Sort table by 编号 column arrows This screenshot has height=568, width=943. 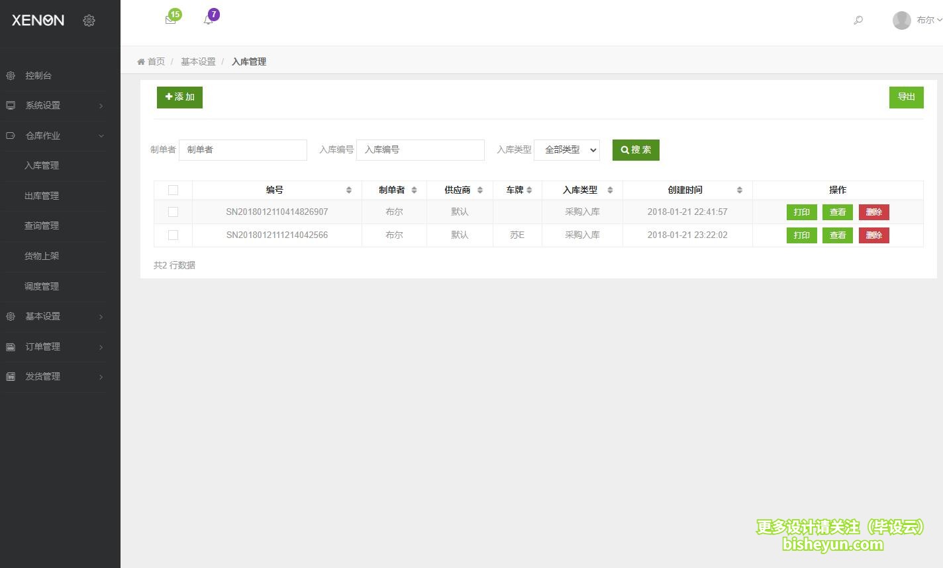tap(349, 190)
